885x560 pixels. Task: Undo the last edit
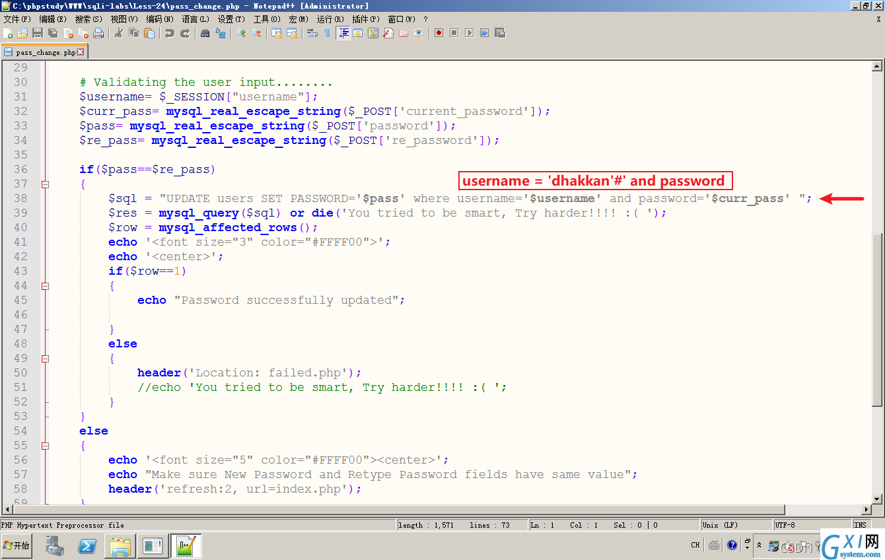click(170, 33)
